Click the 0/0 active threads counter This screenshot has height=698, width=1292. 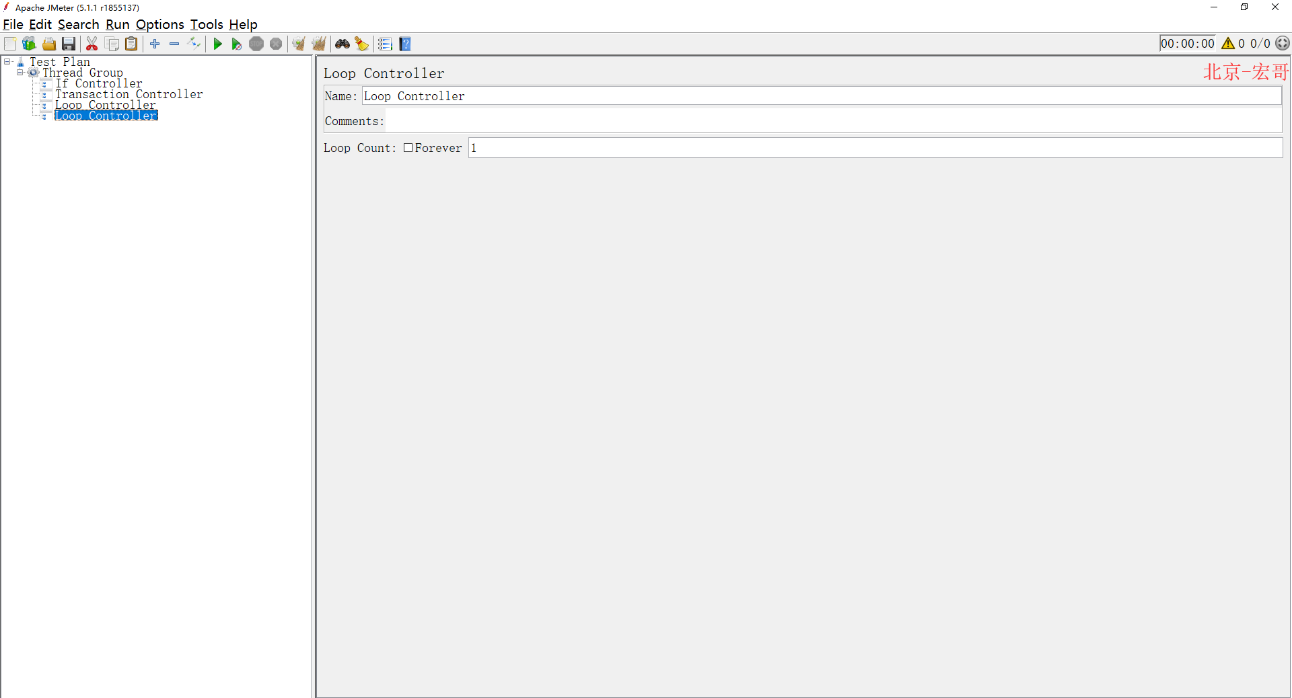(x=1260, y=44)
